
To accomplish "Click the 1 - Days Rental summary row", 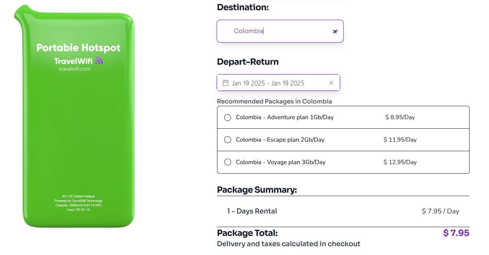I will click(251, 211).
